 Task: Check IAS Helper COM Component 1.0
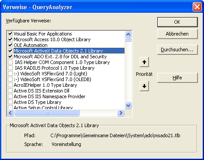10,62
